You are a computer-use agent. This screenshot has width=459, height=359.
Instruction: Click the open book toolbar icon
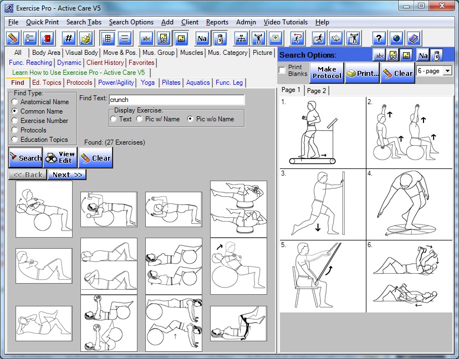pos(336,38)
